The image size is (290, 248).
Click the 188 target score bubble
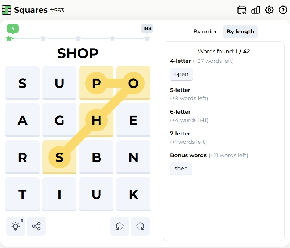pyautogui.click(x=147, y=29)
